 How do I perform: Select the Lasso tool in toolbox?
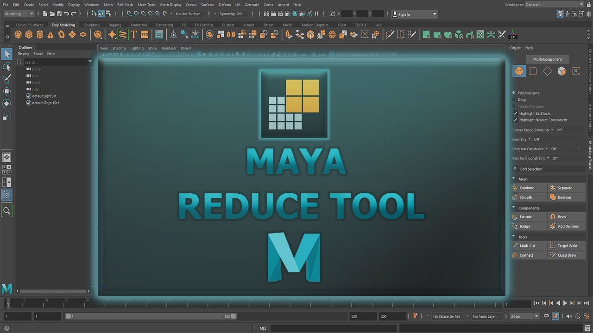pos(6,67)
